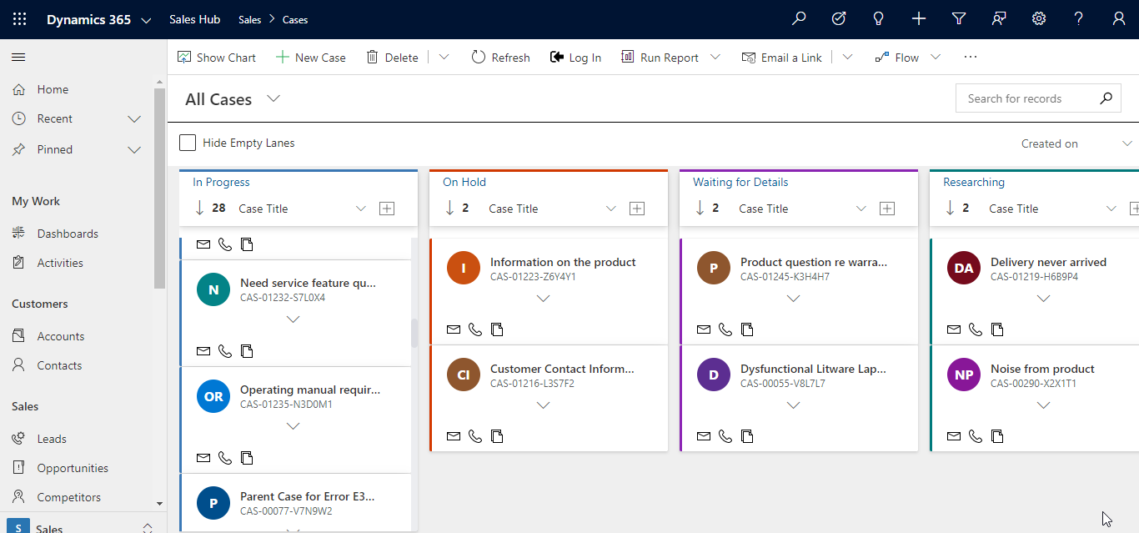Click the plus quick create icon
The height and width of the screenshot is (533, 1139).
pos(919,19)
